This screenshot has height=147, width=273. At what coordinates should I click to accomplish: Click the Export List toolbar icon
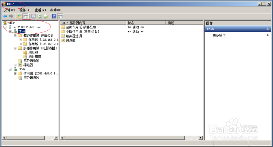tap(46, 17)
